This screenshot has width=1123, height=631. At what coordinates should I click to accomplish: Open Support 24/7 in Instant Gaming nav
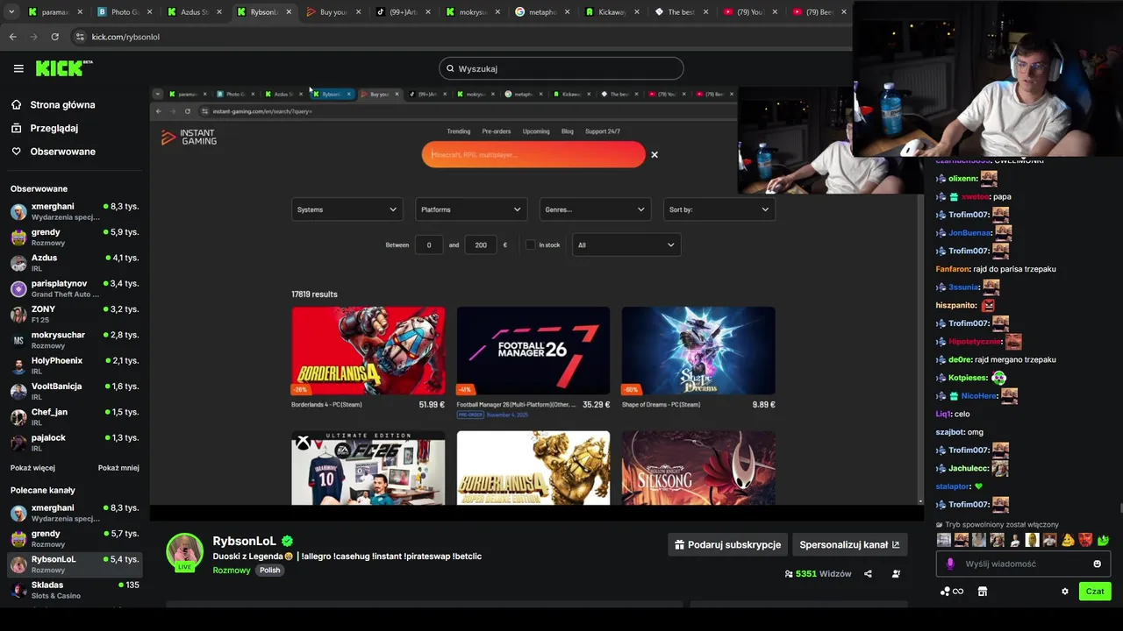603,131
